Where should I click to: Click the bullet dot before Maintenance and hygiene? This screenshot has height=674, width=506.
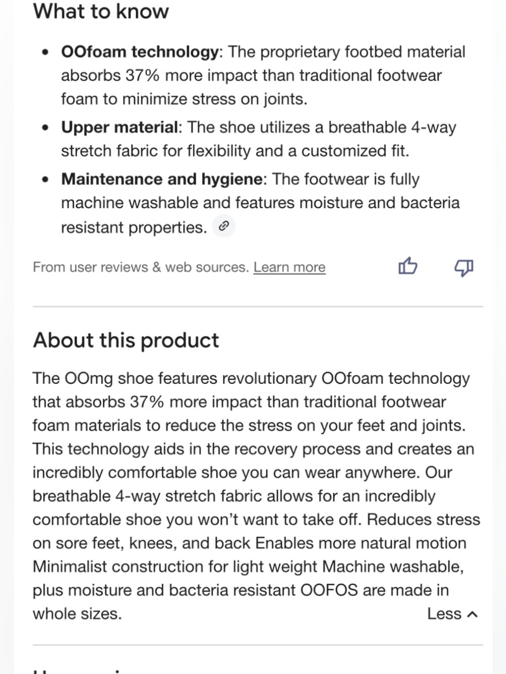coord(46,179)
